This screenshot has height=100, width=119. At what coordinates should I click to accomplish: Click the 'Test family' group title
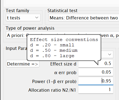click(18, 11)
